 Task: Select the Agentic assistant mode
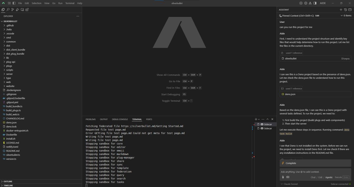[329, 177]
